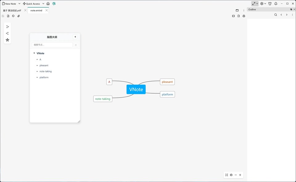
Task: Select the VNote central node on canvas
Action: (136, 89)
